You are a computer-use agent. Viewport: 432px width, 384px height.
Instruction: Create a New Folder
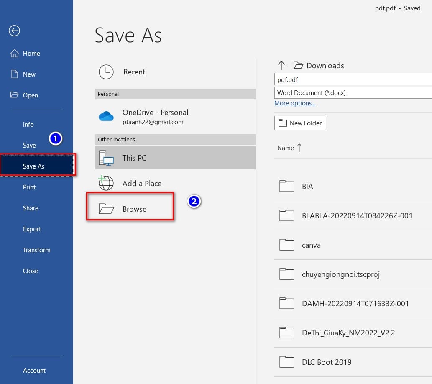click(x=300, y=123)
